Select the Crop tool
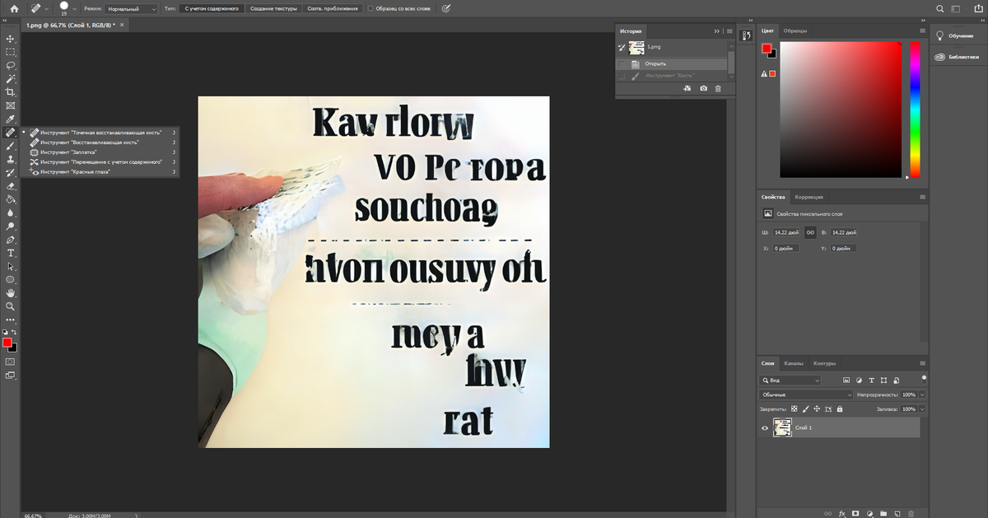Viewport: 988px width, 518px height. click(11, 92)
